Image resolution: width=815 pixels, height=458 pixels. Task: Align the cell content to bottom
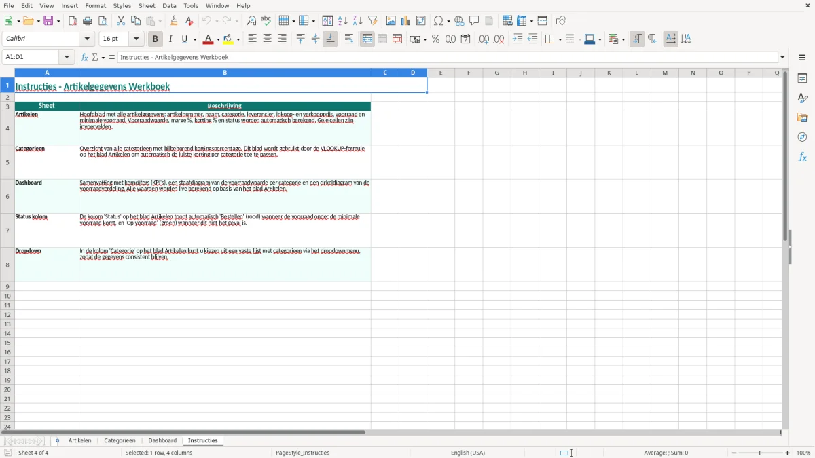pyautogui.click(x=330, y=39)
